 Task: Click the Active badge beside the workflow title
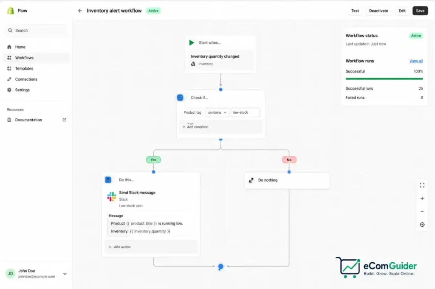click(x=153, y=11)
